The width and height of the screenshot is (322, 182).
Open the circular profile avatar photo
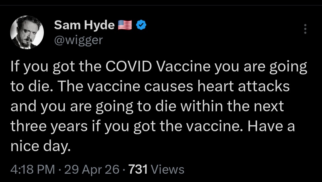pos(27,32)
